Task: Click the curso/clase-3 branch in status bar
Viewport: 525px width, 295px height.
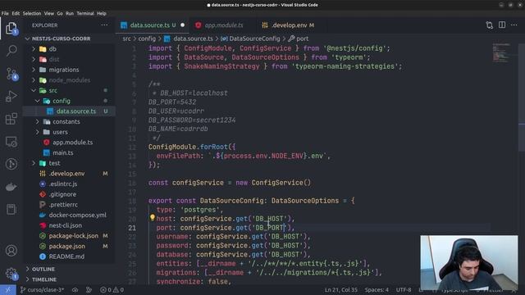Action: [x=42, y=290]
